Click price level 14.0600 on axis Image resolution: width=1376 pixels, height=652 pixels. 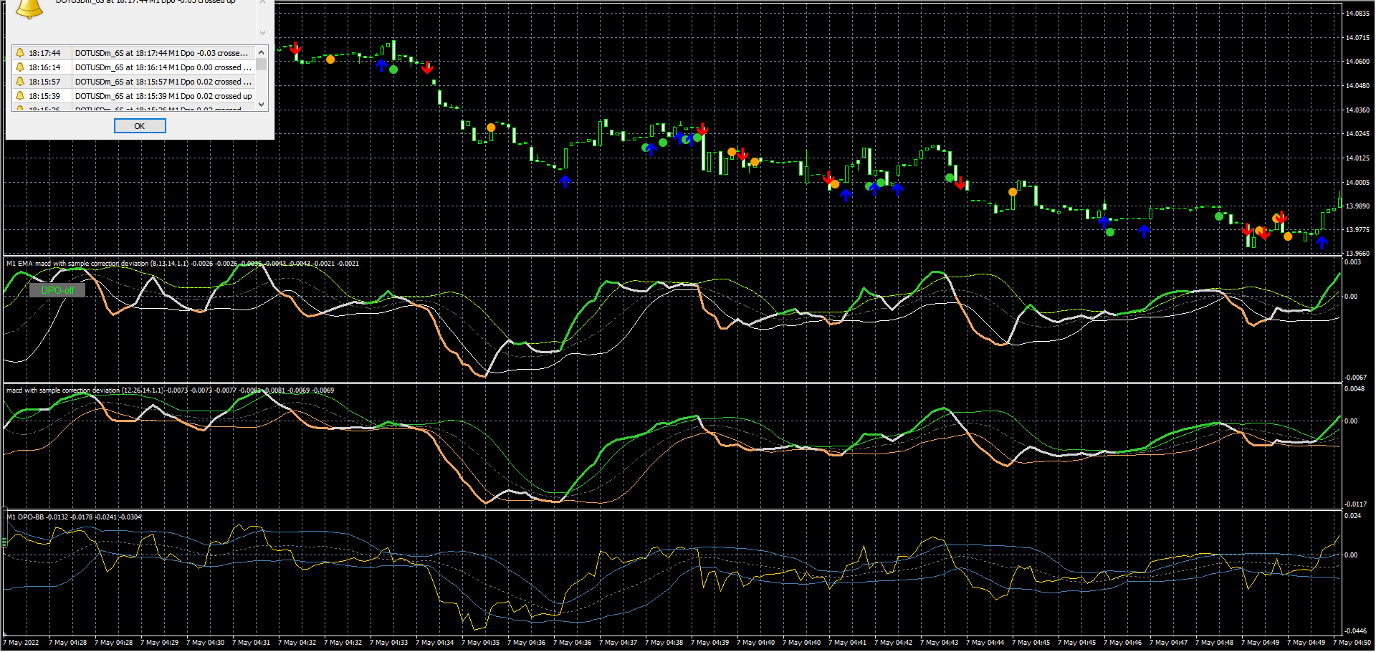pos(1357,62)
